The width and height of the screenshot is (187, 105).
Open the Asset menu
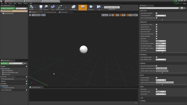tap(10, 3)
